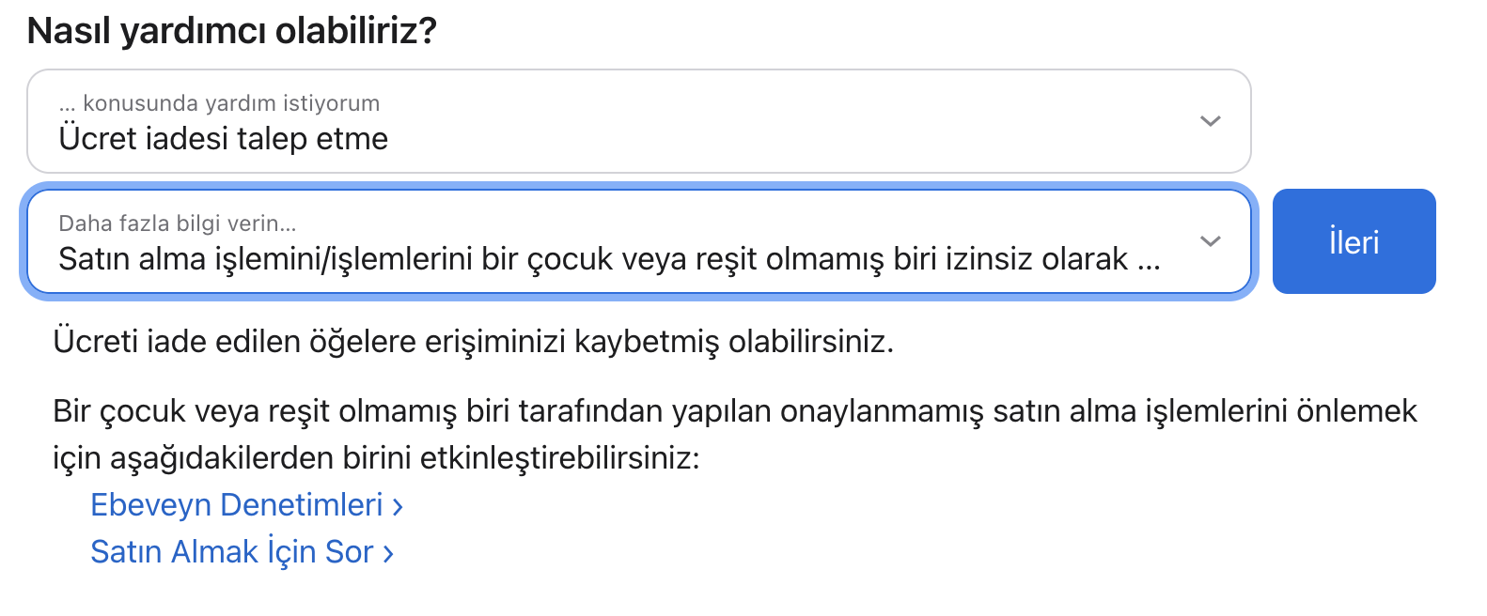
Task: Follow the Satın Almak İçin Sor link
Action: coord(231,552)
